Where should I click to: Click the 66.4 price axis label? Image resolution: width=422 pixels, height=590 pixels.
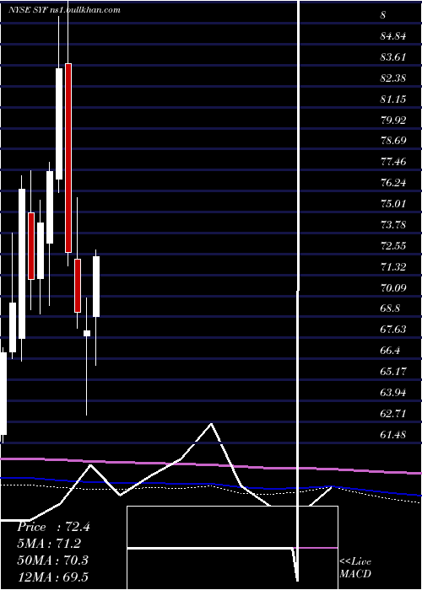(391, 351)
